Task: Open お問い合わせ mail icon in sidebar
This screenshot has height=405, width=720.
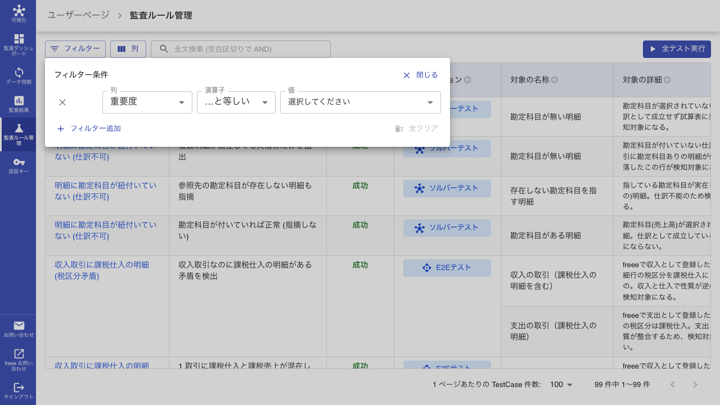Action: click(x=19, y=325)
